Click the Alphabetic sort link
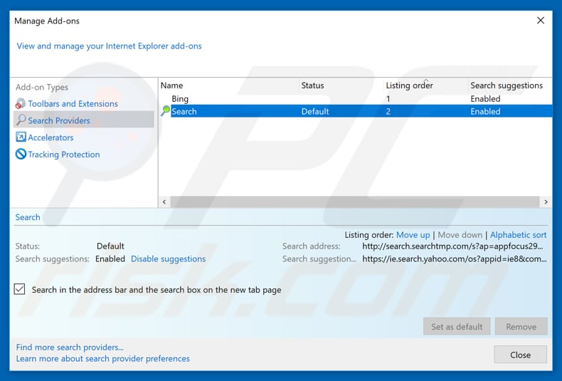The image size is (562, 381). click(519, 235)
